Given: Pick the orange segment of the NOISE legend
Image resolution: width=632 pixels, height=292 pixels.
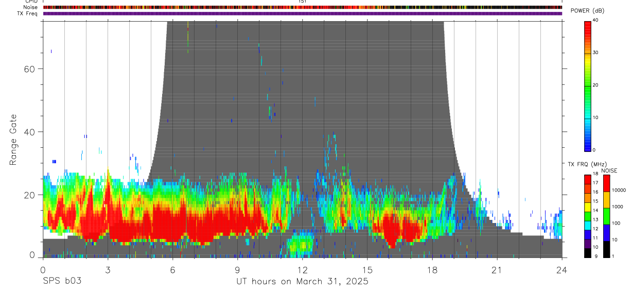Looking at the screenshot, I should click(606, 199).
